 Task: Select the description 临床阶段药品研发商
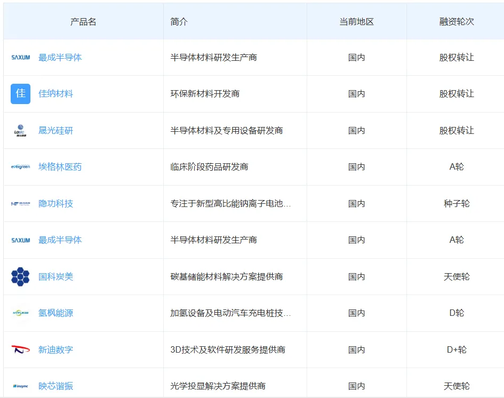(209, 166)
